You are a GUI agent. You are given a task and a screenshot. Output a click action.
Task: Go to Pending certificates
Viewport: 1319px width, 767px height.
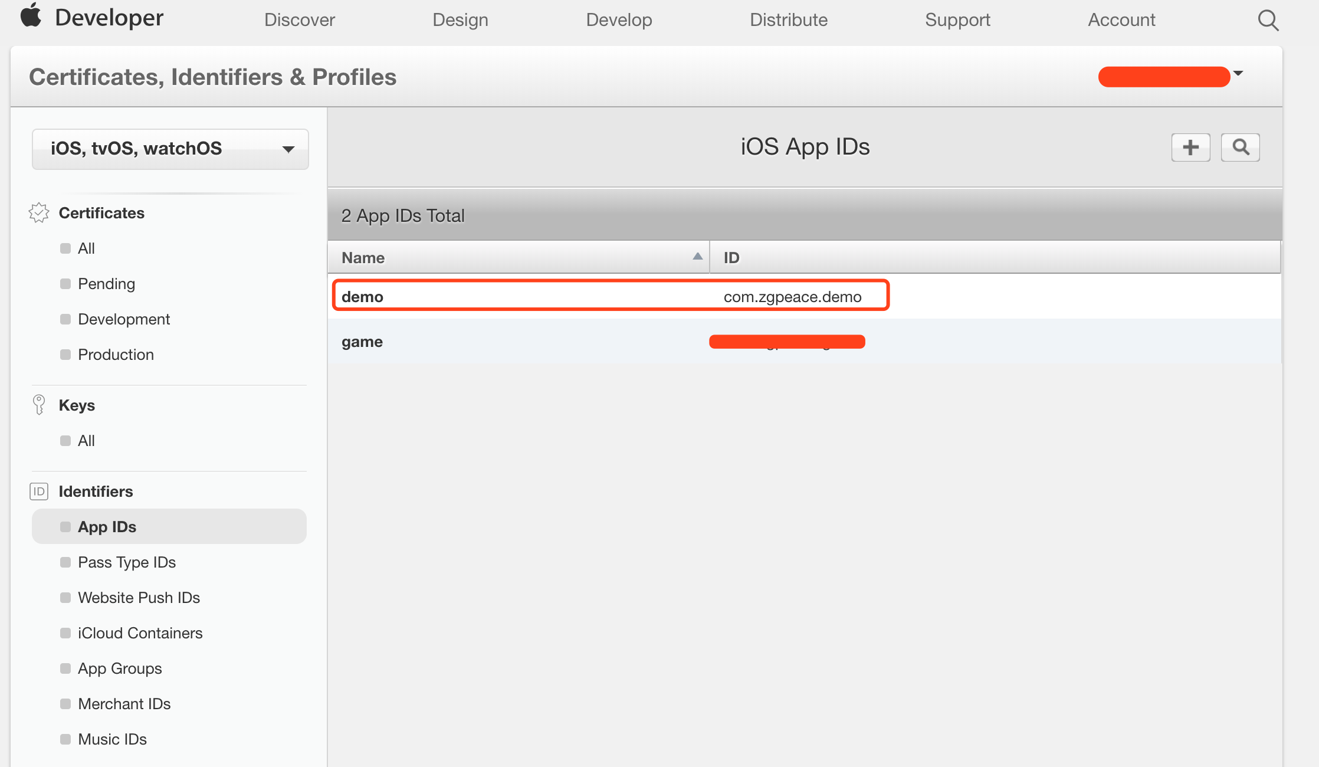(x=106, y=284)
